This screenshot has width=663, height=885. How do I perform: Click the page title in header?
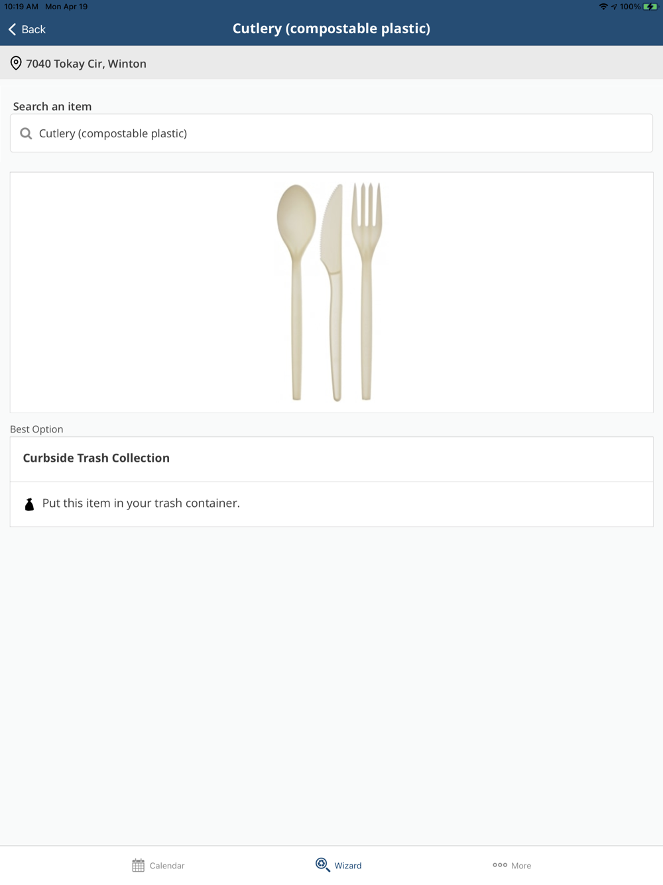tap(331, 29)
